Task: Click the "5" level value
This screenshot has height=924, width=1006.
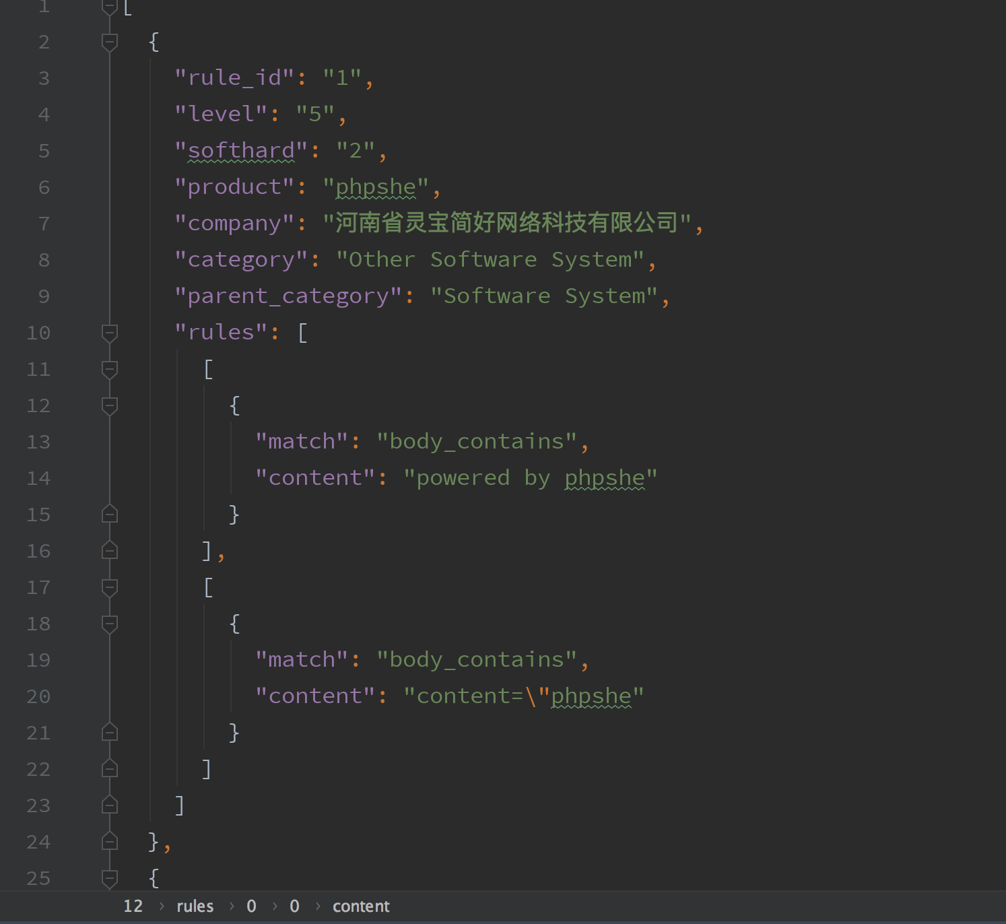Action: tap(315, 114)
